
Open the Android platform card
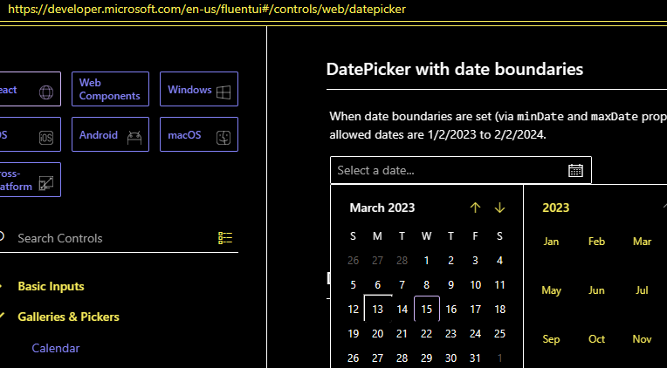pos(110,134)
